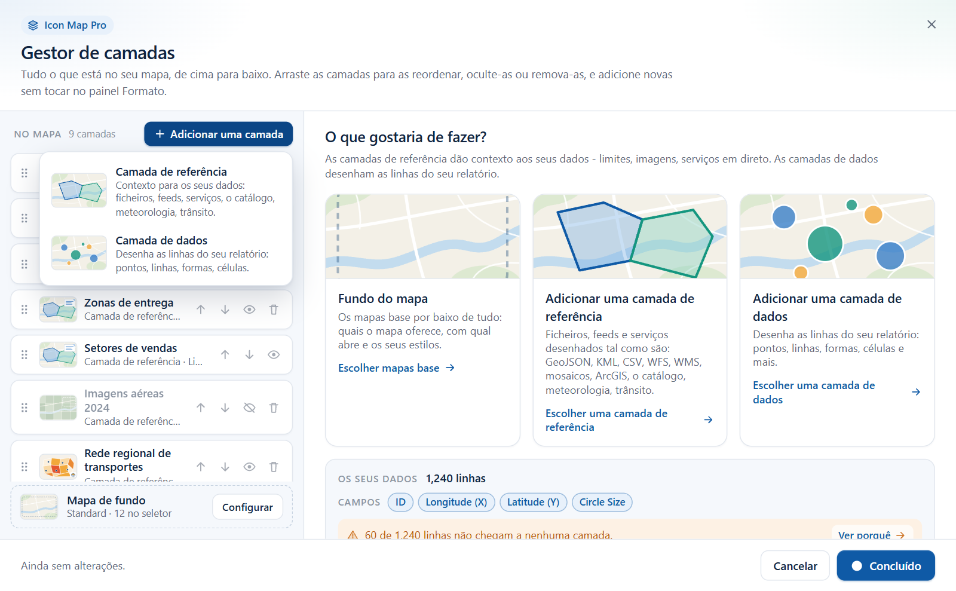Grab drag handle of Imagens aéreas 2024
This screenshot has height=591, width=956.
coord(24,408)
